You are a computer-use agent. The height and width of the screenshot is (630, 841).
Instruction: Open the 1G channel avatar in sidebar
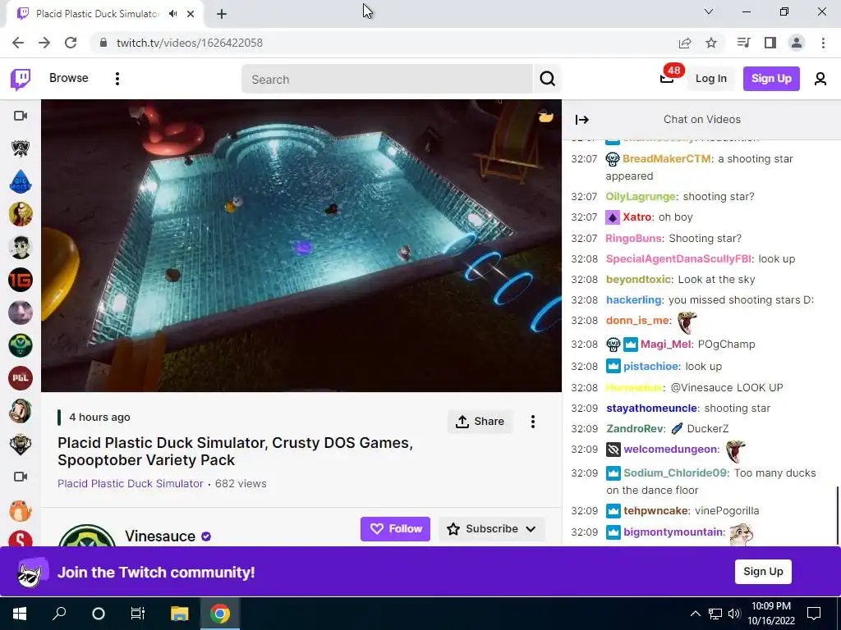point(21,280)
